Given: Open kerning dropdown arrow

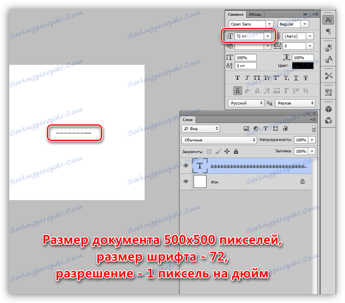Looking at the screenshot, I should pos(268,46).
